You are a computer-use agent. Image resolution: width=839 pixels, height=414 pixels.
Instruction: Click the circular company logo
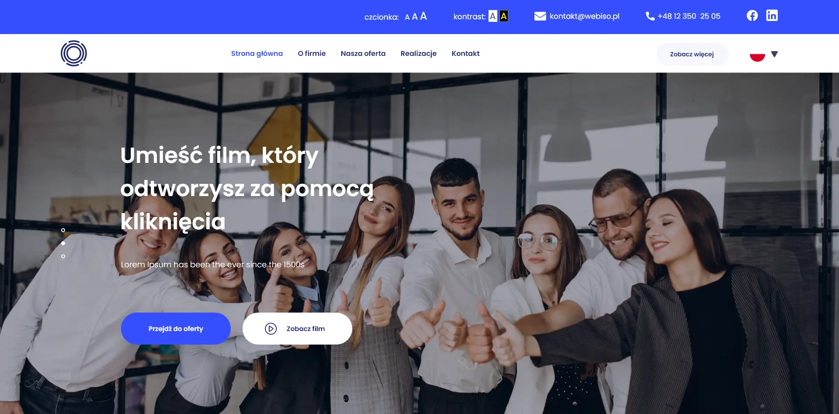coord(74,53)
